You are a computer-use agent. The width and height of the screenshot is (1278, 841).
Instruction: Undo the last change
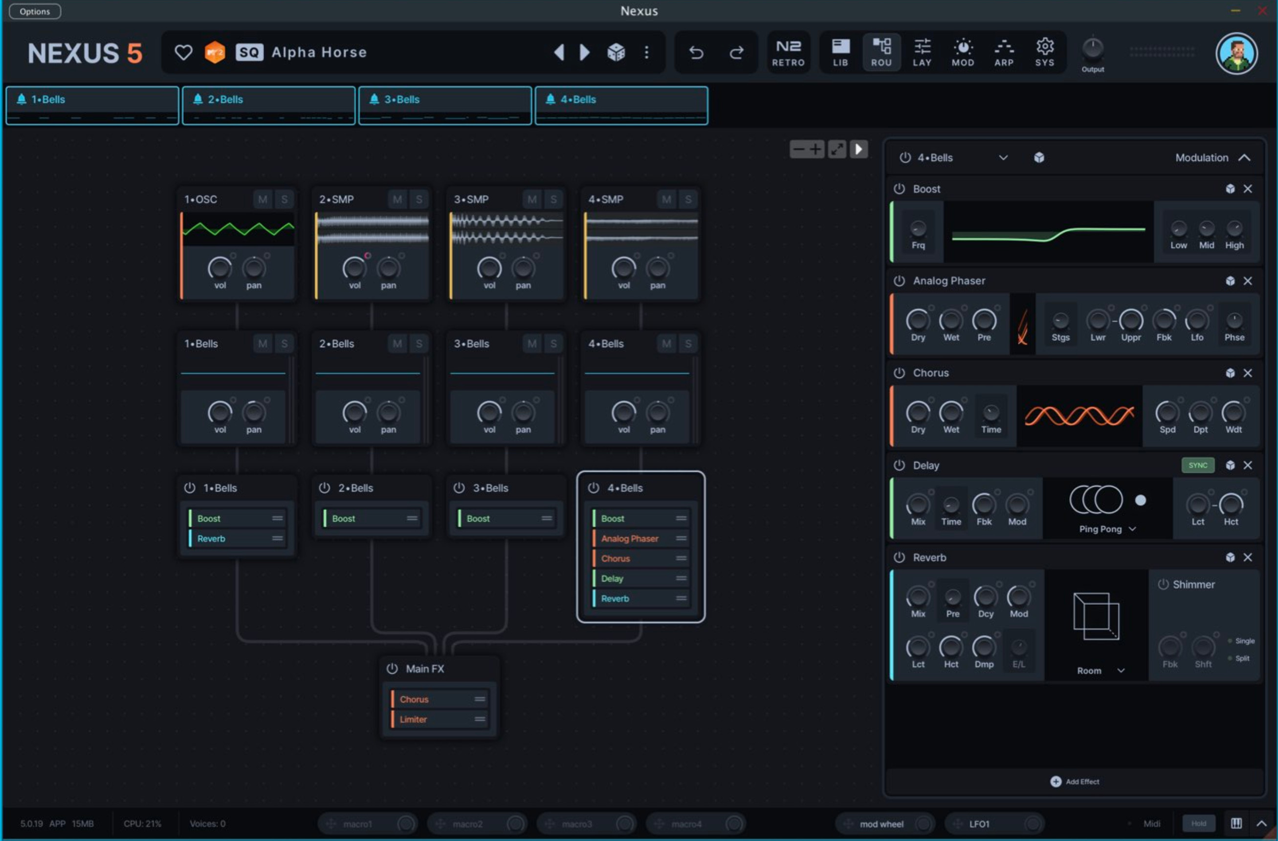(696, 52)
